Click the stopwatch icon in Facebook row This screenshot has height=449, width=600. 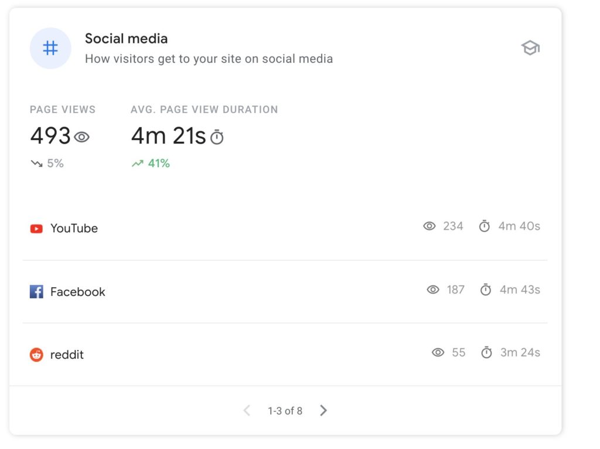click(x=486, y=290)
